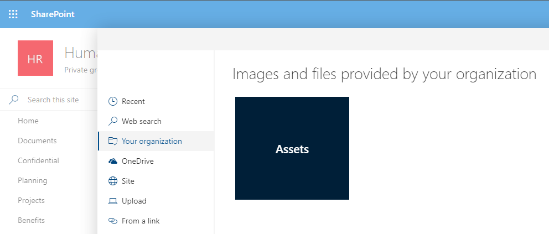Open Documents in site navigation
Viewport: 549px width, 234px height.
click(x=37, y=141)
